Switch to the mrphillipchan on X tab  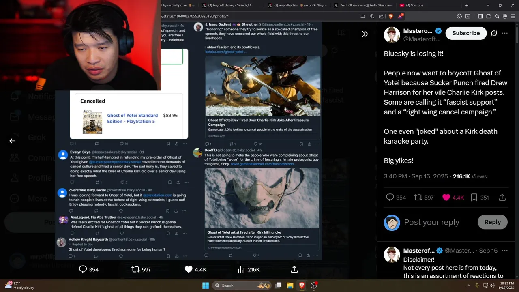(x=297, y=5)
